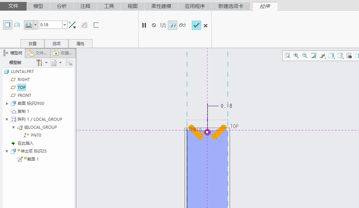Open the saved orientations cube icon
This screenshot has width=359, height=208.
pos(331,56)
